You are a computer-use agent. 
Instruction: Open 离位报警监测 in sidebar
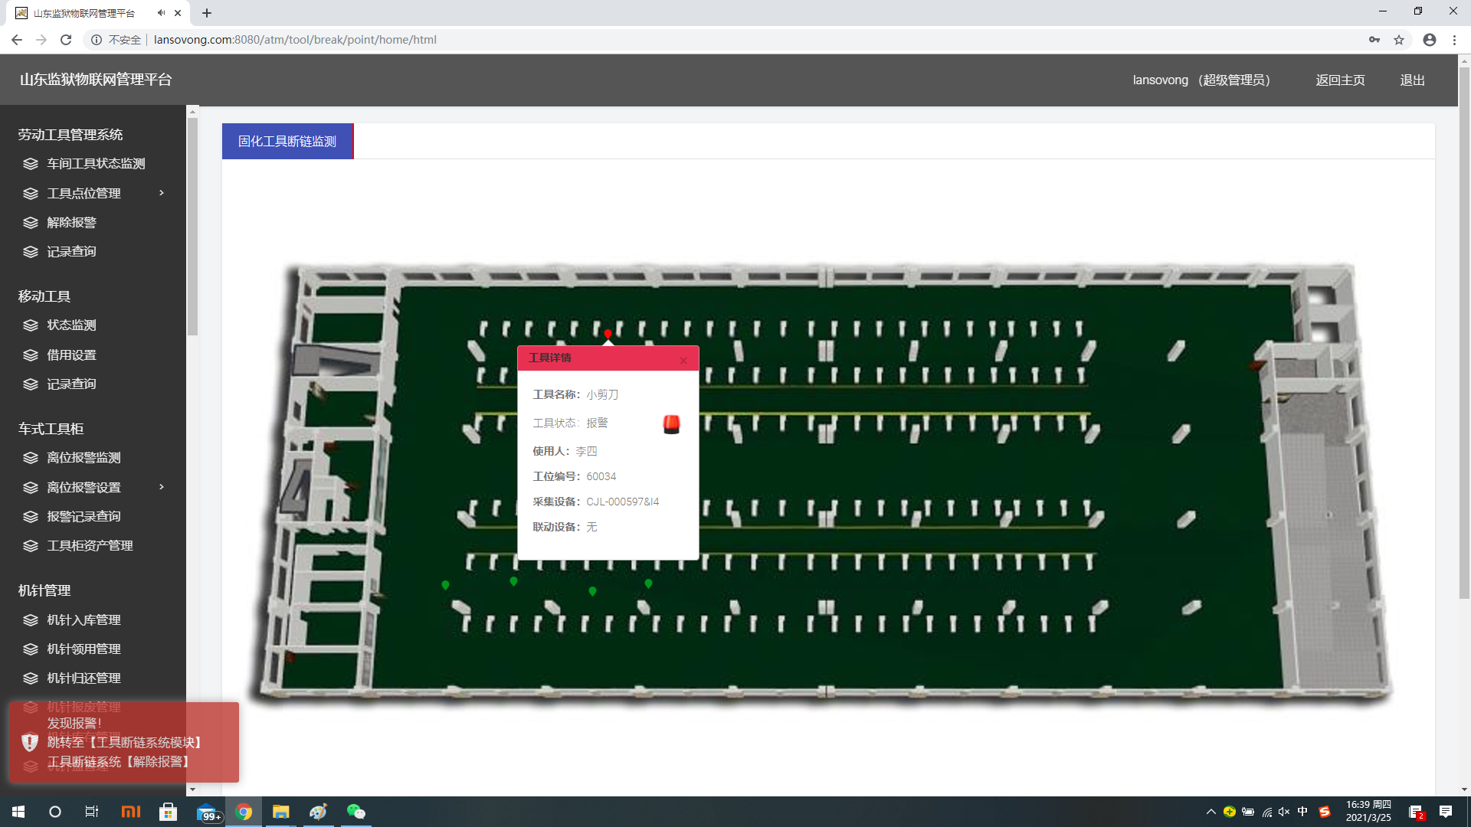coord(84,458)
